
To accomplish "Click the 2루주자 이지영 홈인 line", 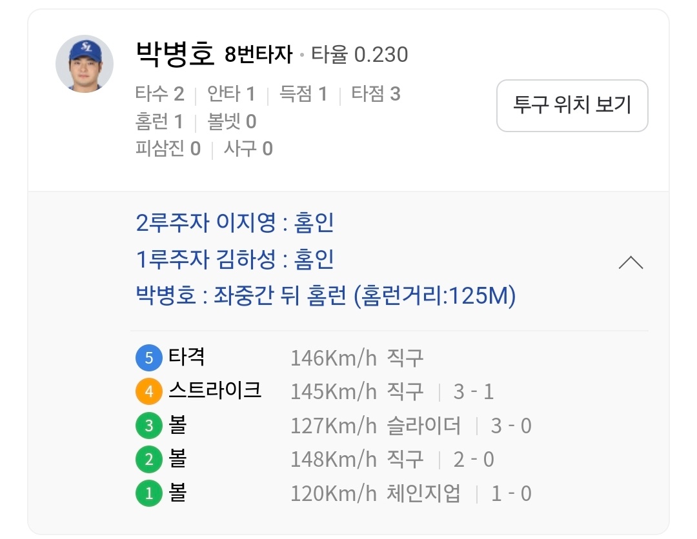I will (x=235, y=223).
